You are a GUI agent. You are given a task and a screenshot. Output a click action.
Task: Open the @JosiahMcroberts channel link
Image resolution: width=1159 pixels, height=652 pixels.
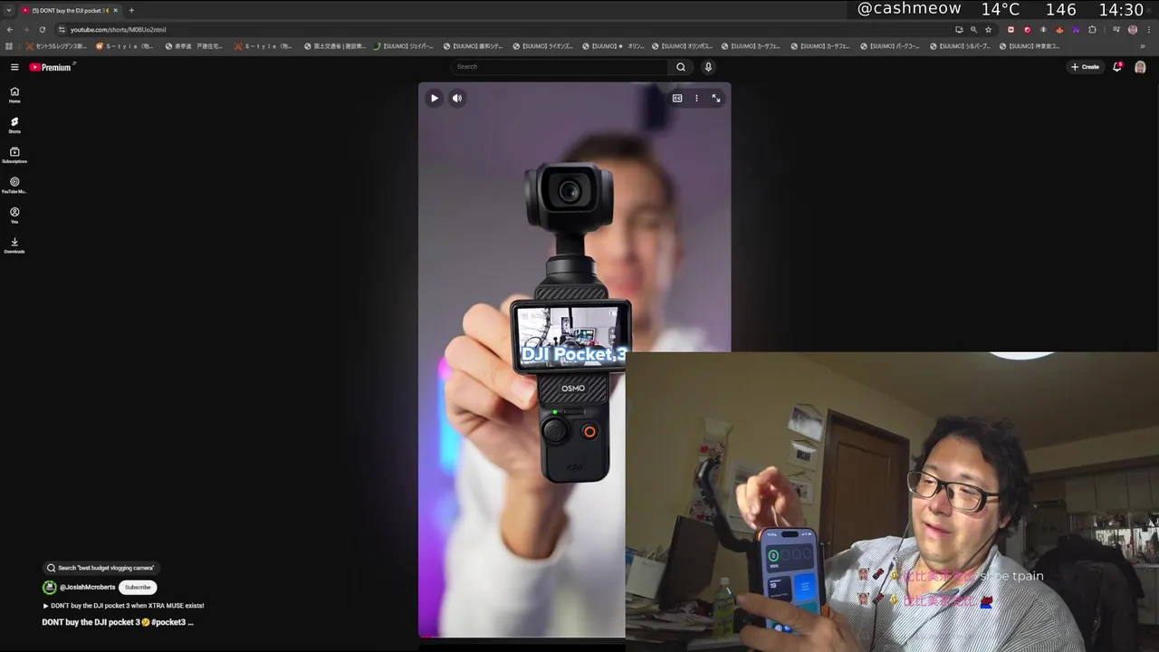tap(88, 587)
